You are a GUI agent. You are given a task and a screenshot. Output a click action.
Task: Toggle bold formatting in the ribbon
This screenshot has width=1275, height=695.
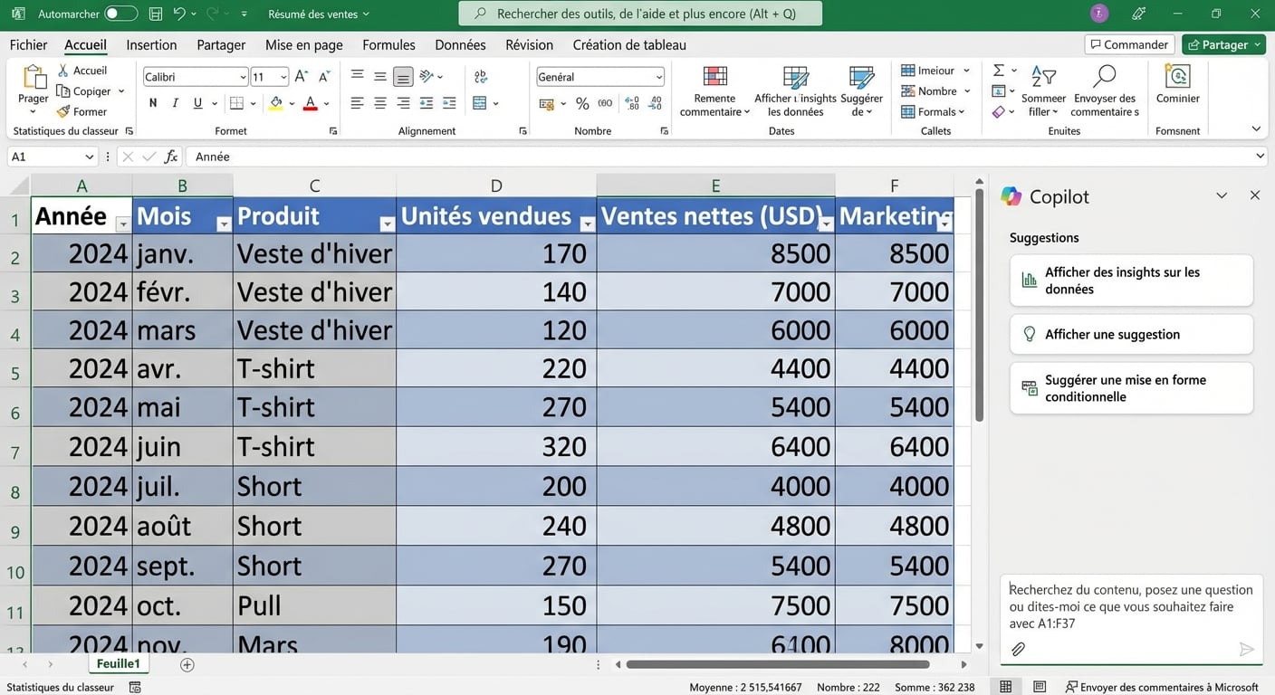pyautogui.click(x=152, y=102)
